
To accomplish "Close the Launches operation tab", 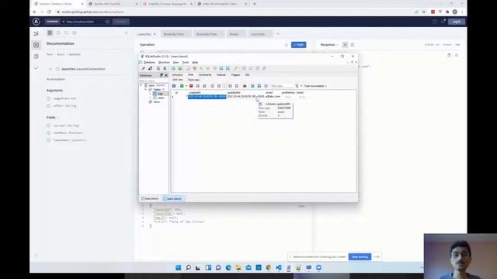I will [155, 34].
